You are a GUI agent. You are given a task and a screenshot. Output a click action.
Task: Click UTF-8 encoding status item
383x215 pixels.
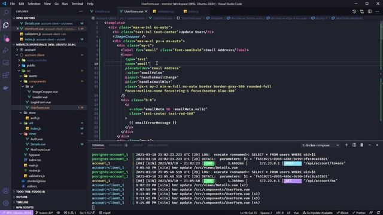(279, 213)
